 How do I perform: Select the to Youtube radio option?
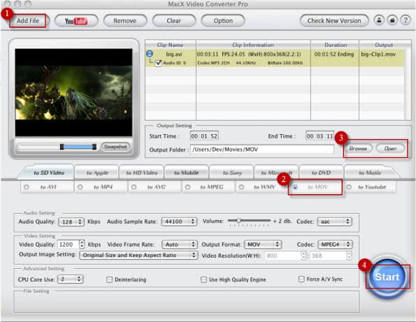pos(349,187)
